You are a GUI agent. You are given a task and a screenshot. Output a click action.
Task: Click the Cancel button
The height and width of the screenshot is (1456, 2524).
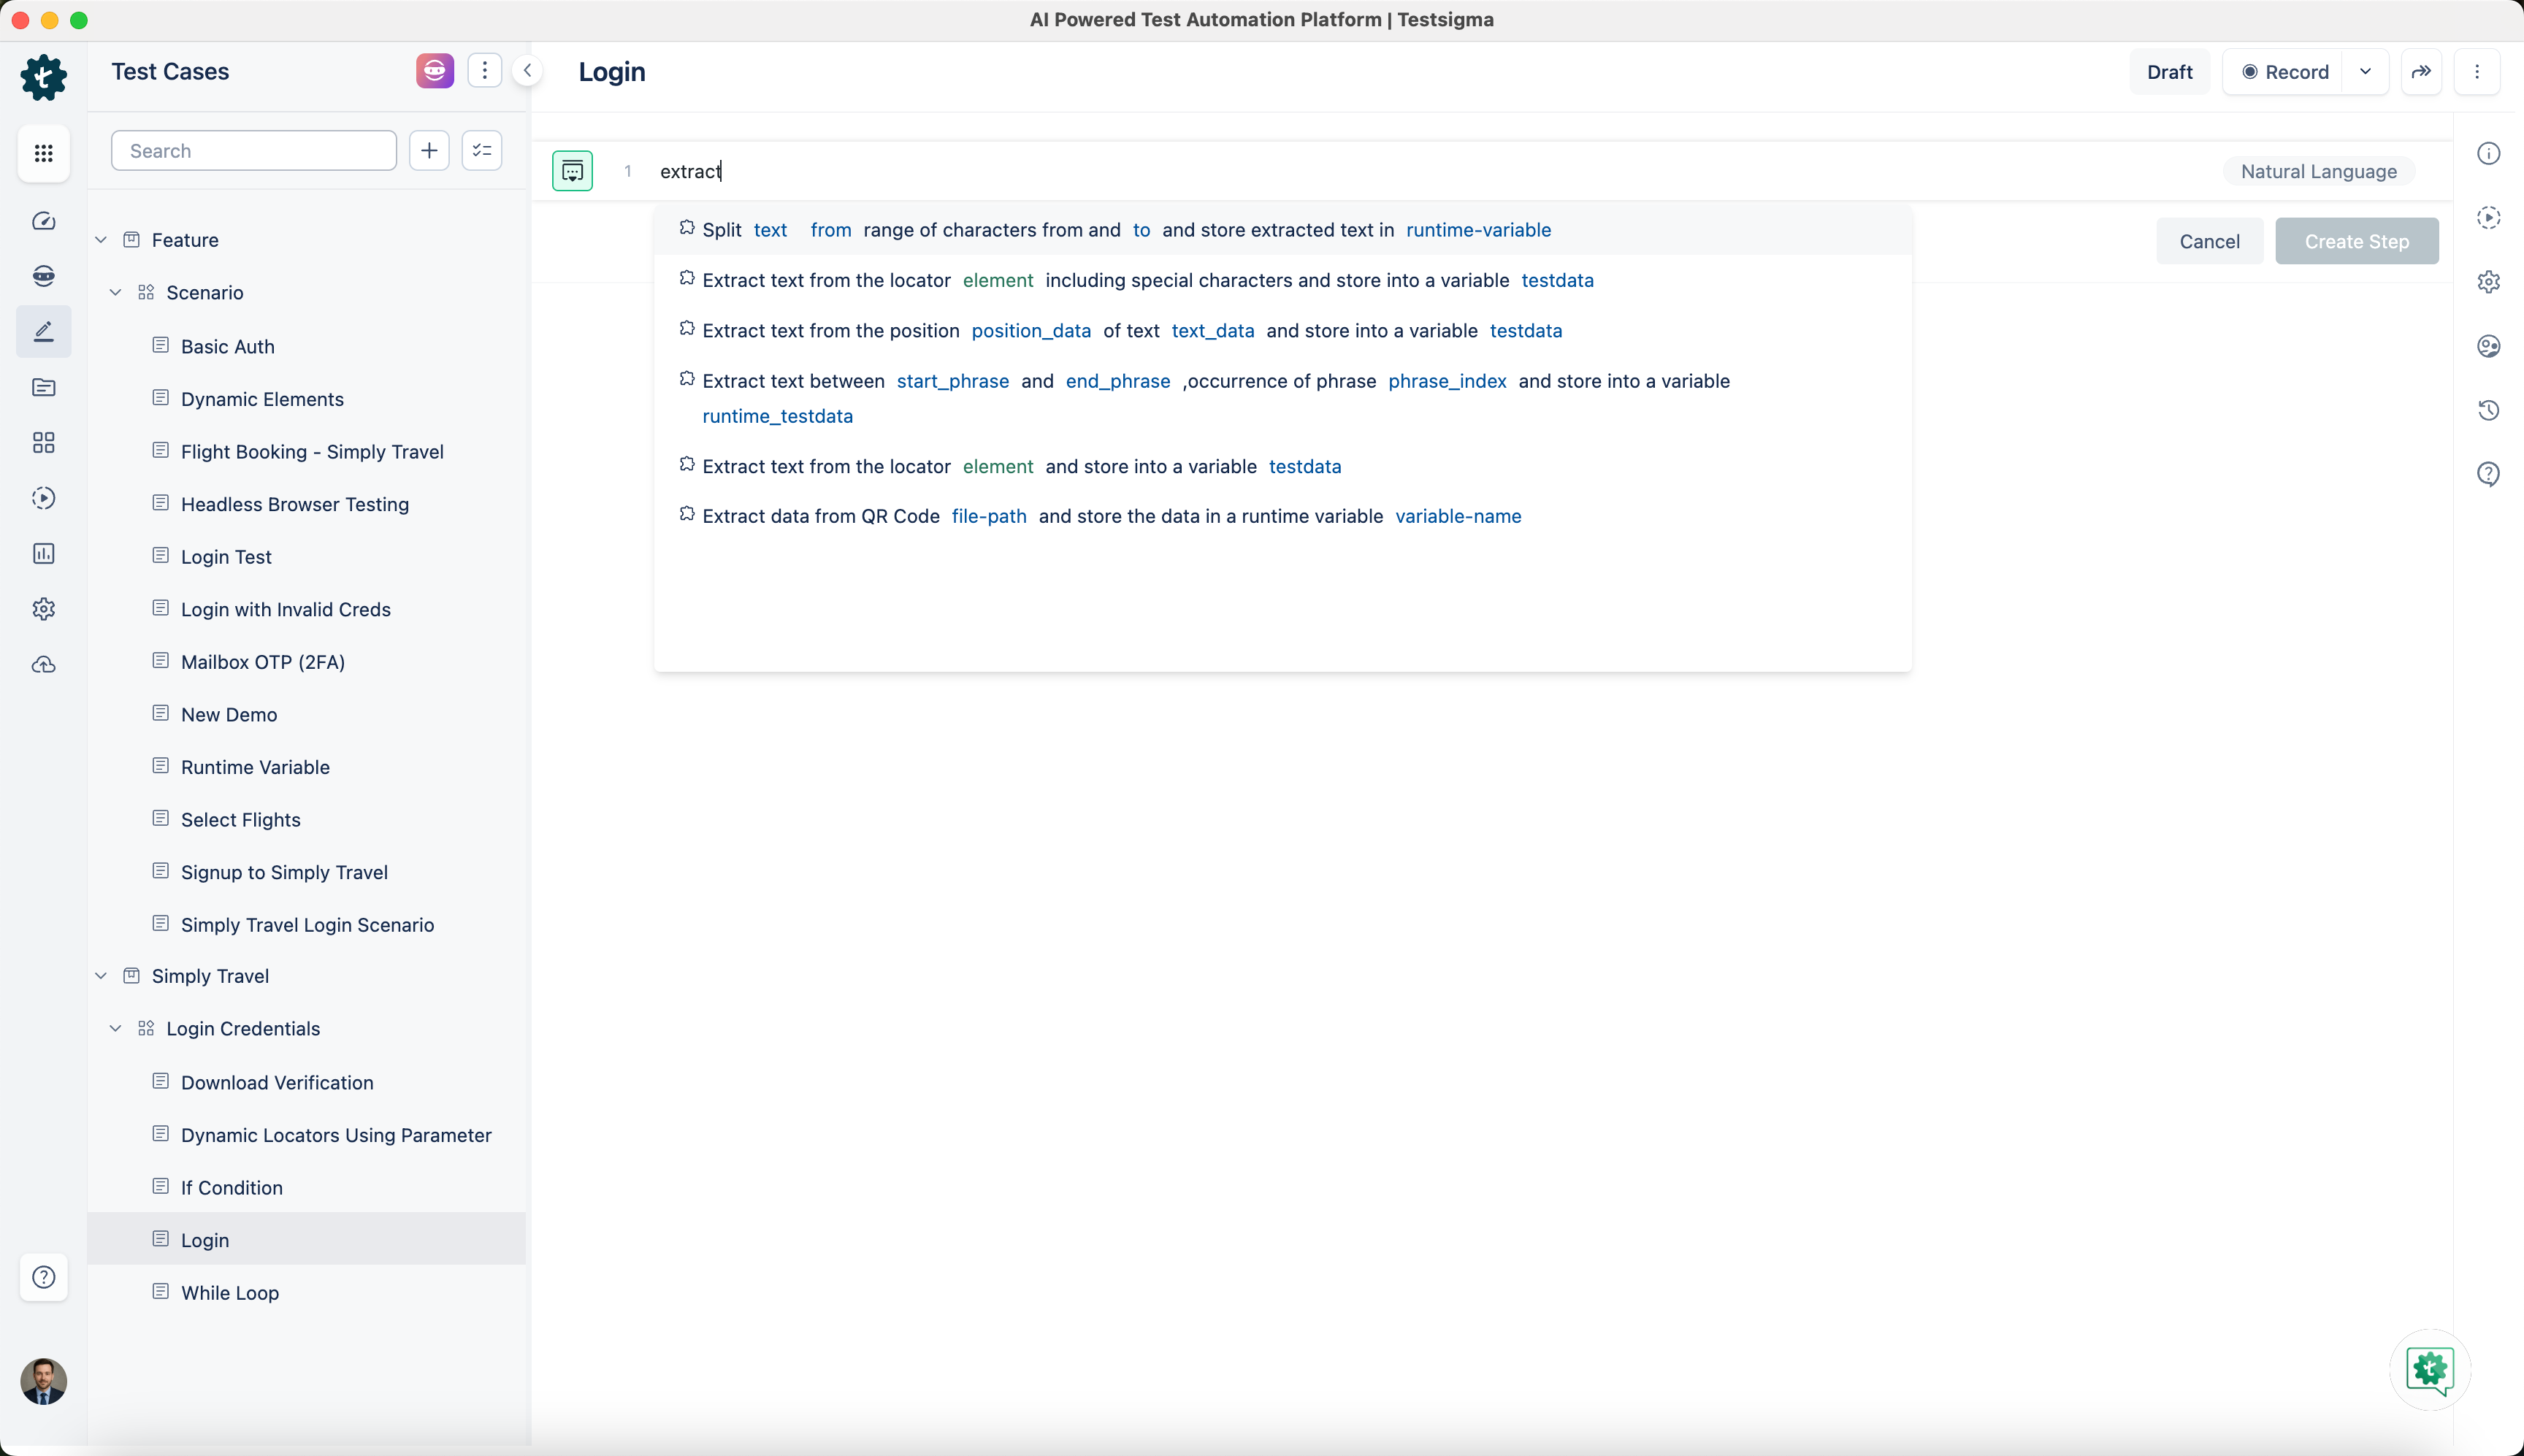[x=2209, y=241]
